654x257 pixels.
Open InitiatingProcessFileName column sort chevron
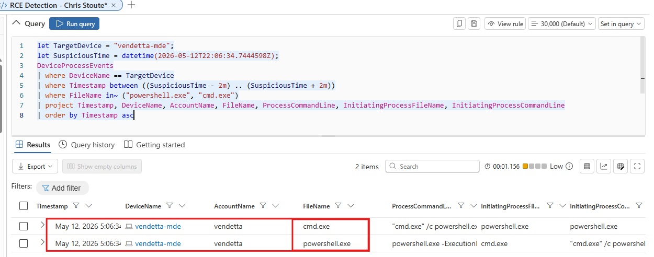pyautogui.click(x=562, y=206)
